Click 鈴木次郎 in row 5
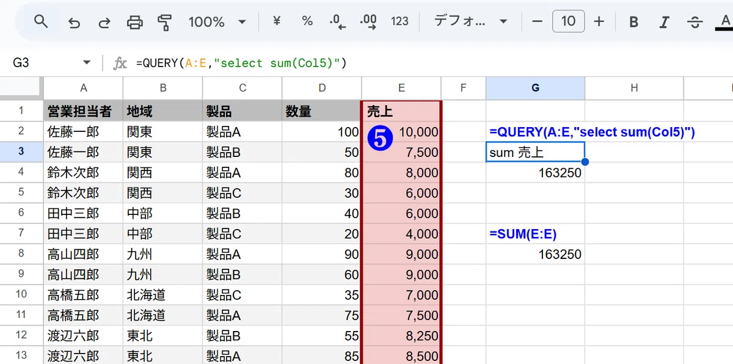This screenshot has height=364, width=733. (x=83, y=193)
